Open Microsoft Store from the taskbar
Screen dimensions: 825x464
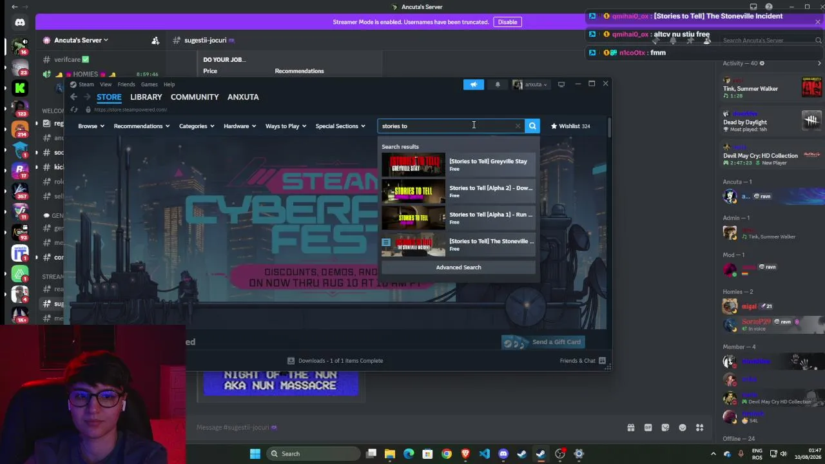tap(427, 454)
